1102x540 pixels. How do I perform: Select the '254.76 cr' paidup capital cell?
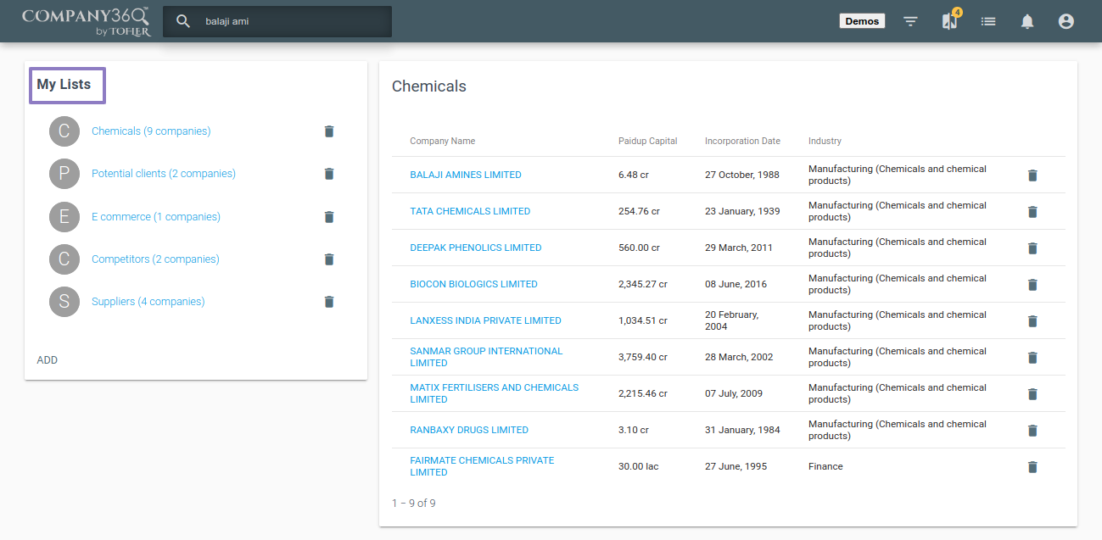point(639,212)
